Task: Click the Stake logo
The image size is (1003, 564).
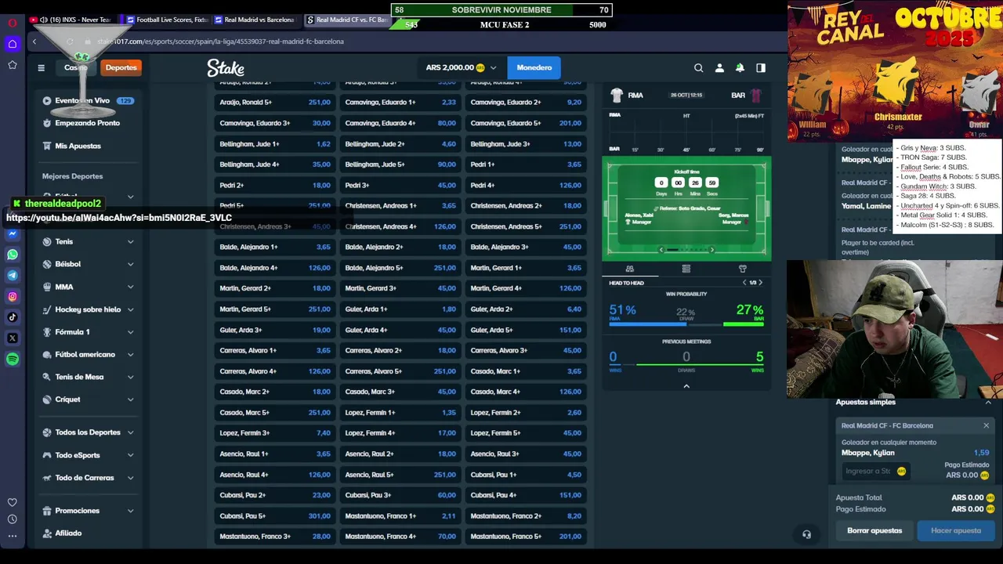Action: tap(226, 68)
